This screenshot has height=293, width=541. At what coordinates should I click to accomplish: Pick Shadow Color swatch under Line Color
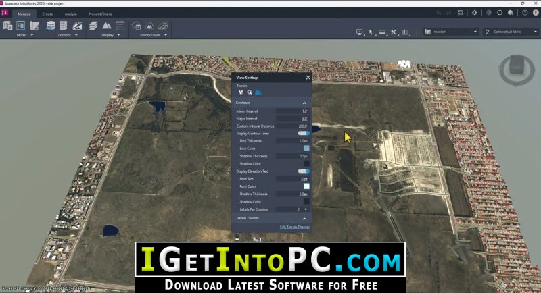click(306, 163)
